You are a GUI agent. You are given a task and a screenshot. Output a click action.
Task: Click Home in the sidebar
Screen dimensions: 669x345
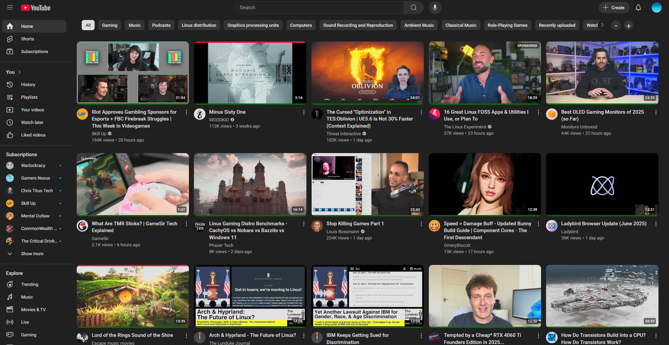click(x=34, y=26)
